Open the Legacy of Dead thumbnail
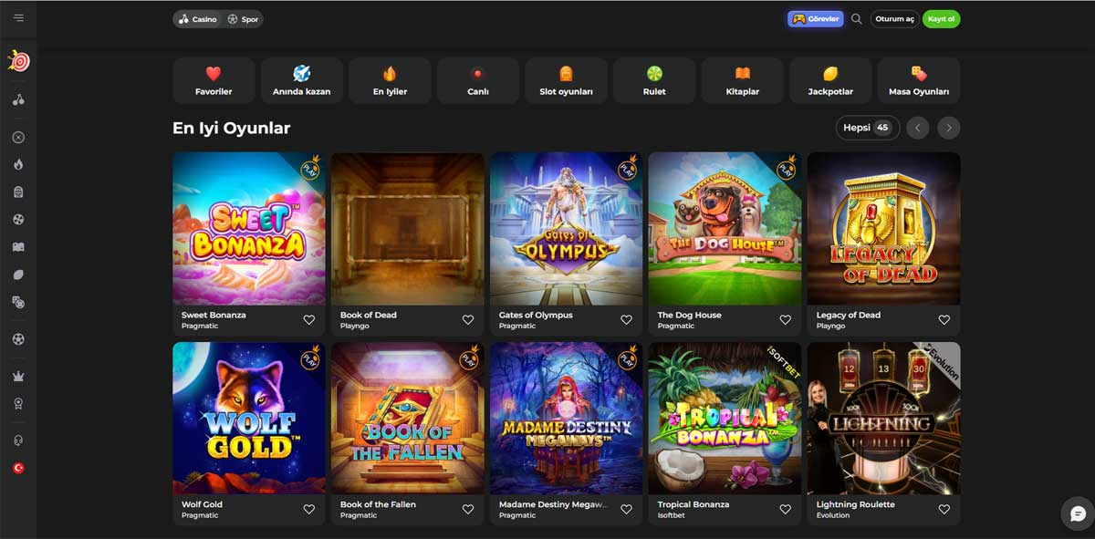This screenshot has height=539, width=1095. click(x=883, y=229)
